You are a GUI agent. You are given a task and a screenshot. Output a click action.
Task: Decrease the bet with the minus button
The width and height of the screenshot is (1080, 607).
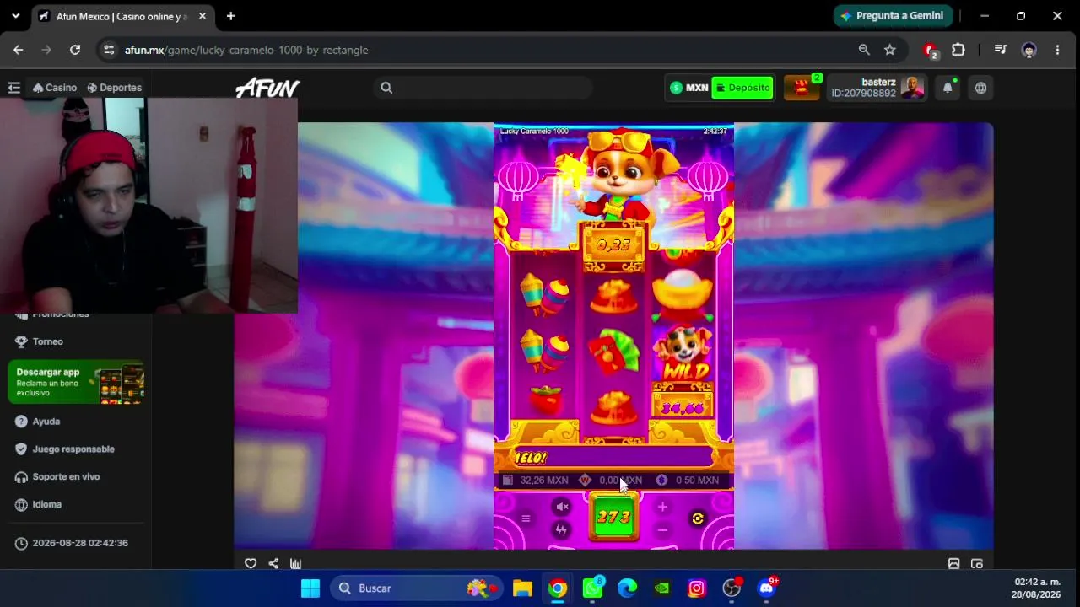662,530
